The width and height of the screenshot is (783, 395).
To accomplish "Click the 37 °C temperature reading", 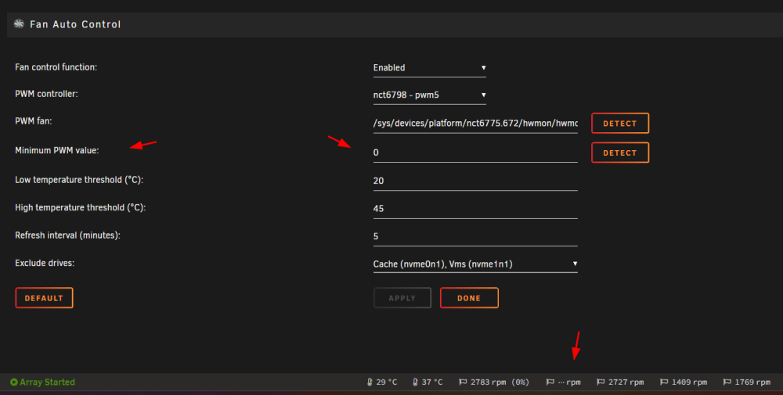I will (x=432, y=382).
